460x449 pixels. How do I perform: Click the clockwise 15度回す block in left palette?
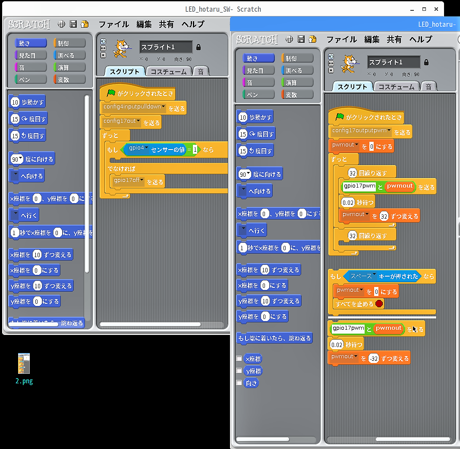click(x=28, y=119)
